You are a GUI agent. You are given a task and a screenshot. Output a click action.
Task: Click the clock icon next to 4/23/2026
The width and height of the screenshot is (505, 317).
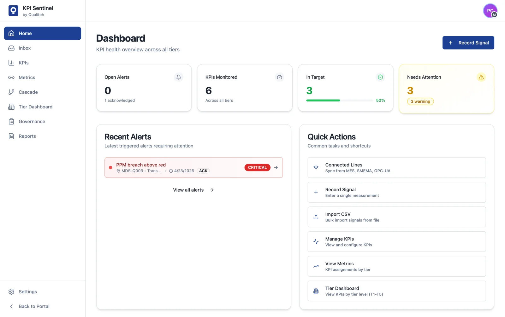[x=171, y=171]
